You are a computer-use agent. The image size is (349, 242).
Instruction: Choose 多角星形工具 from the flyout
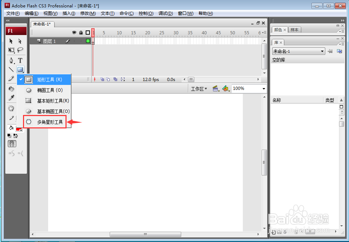click(x=44, y=122)
